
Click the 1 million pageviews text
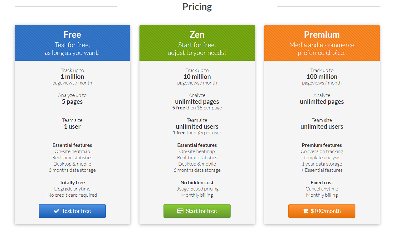tap(72, 77)
